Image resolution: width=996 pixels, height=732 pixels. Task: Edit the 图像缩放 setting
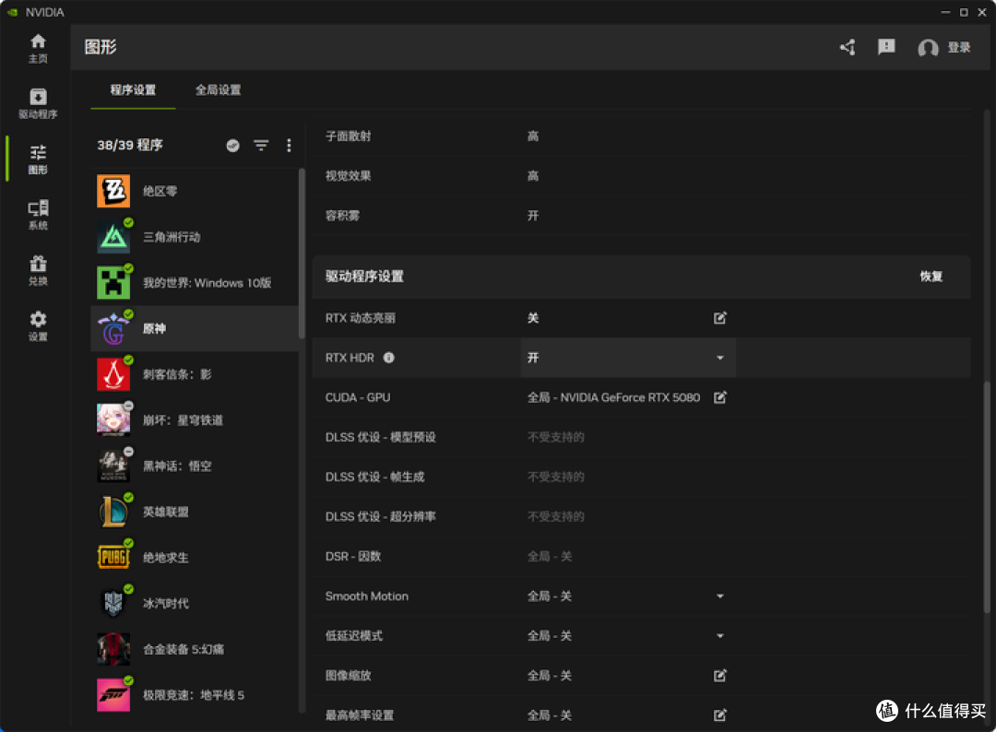point(719,676)
